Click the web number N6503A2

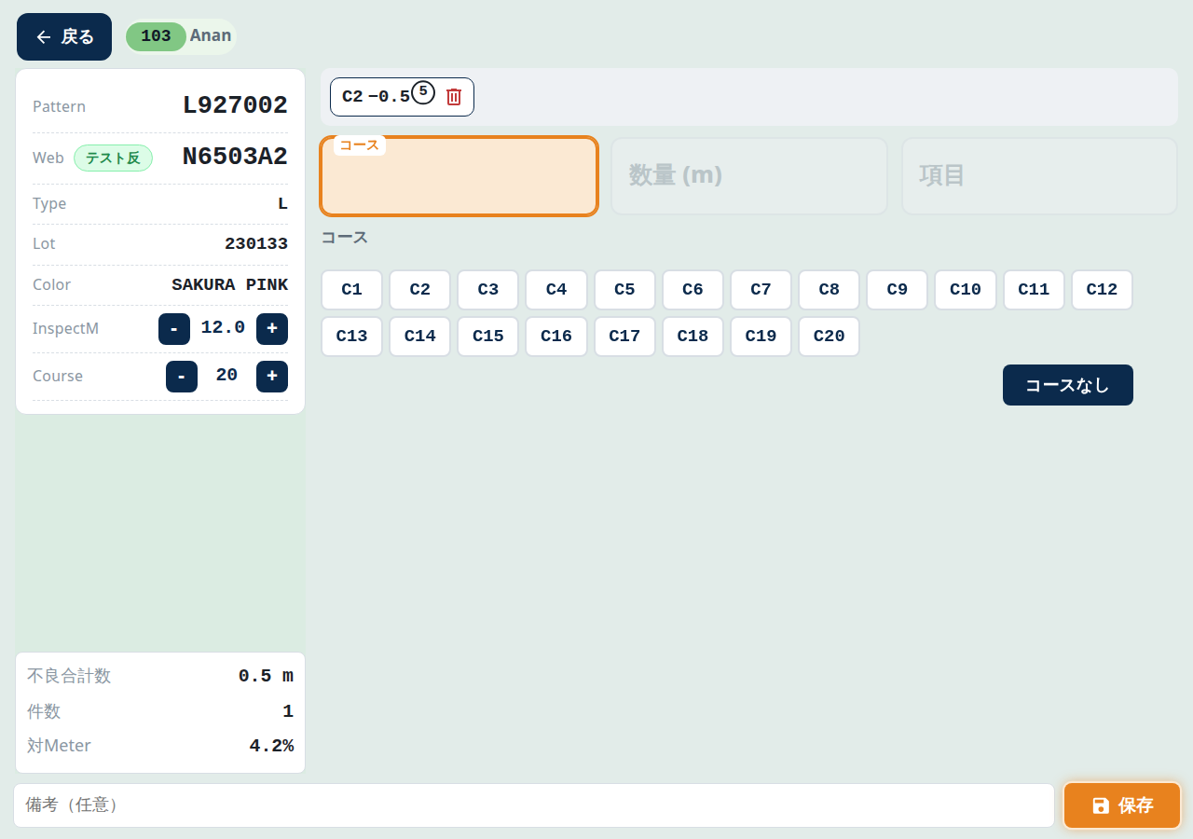[235, 157]
